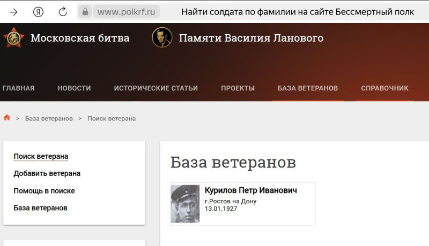Open Исторические статьи in the navigation
The width and height of the screenshot is (429, 246).
click(156, 88)
